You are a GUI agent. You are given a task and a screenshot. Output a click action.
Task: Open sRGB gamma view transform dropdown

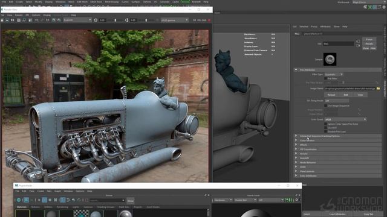click(175, 20)
